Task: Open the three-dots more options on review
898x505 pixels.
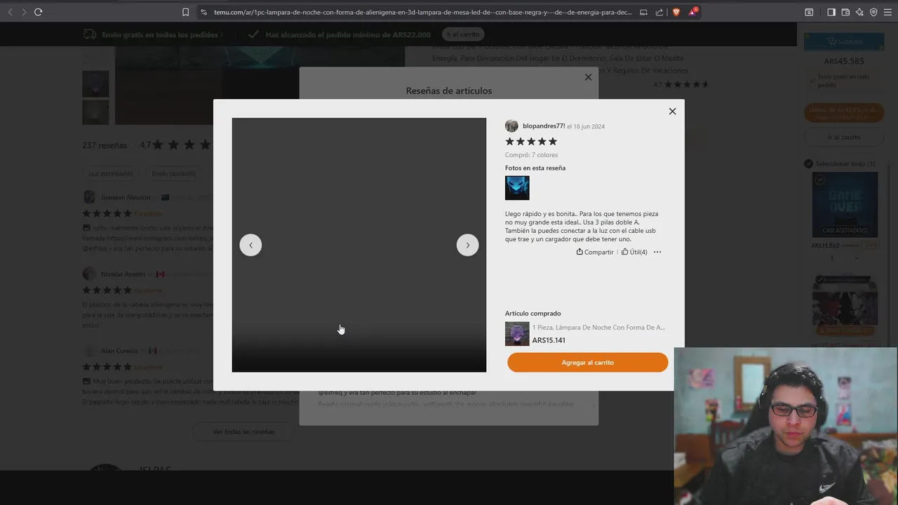Action: pos(657,252)
